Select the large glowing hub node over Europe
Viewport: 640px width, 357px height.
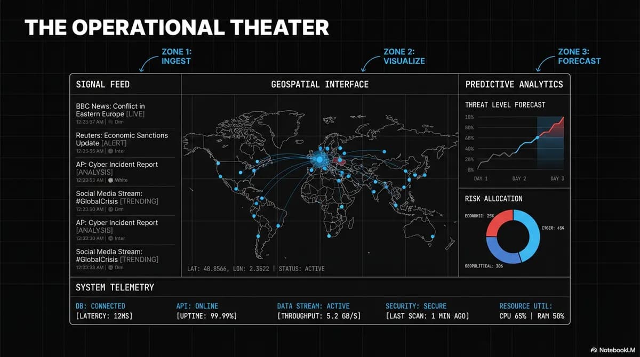pos(318,159)
